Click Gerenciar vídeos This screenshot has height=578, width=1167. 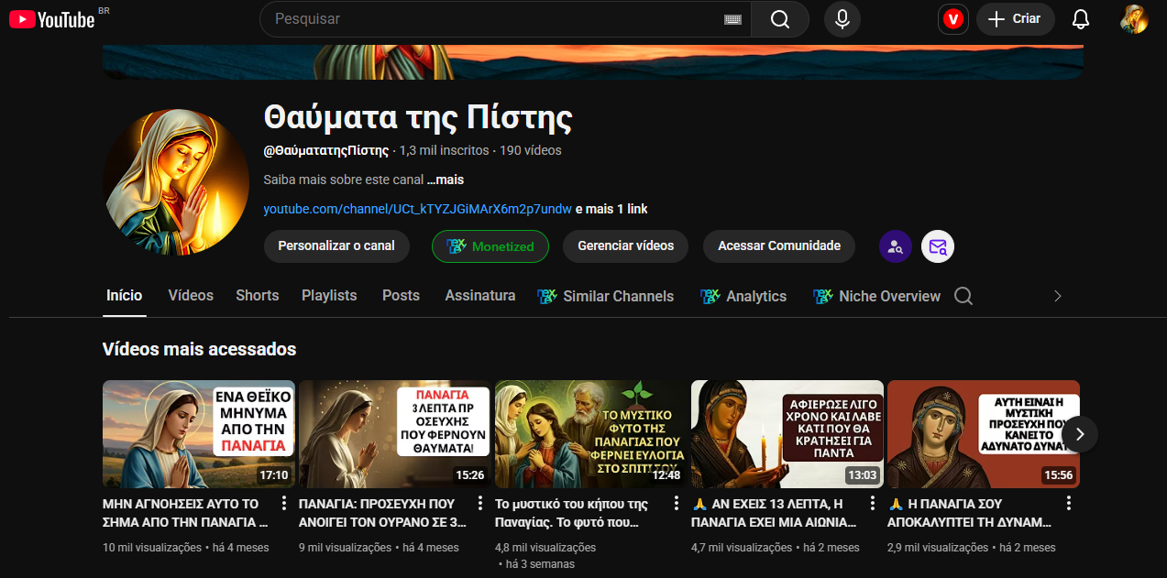(x=626, y=246)
